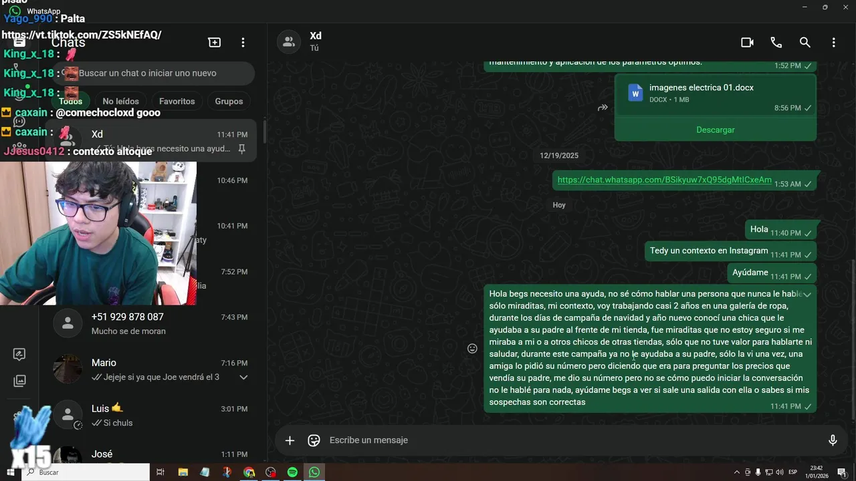Open the Windows Start menu
This screenshot has height=481, width=856.
[x=11, y=472]
